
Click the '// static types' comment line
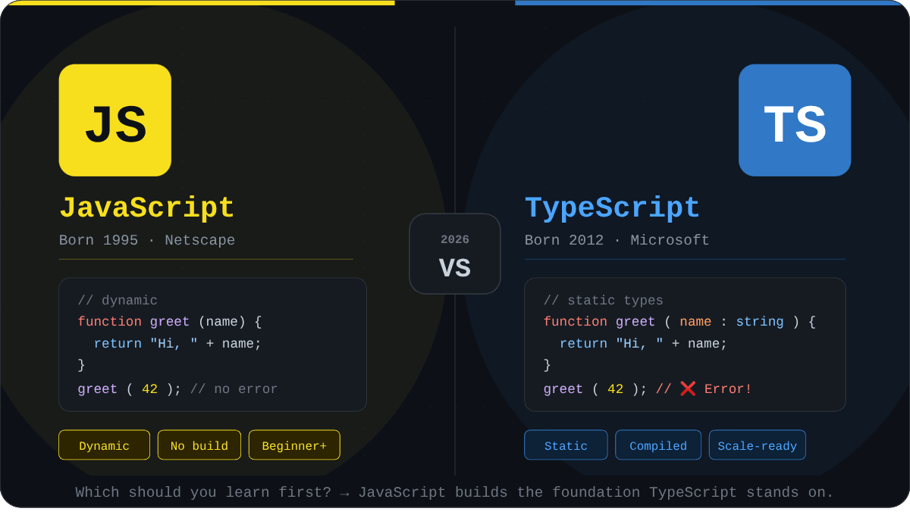tap(604, 301)
